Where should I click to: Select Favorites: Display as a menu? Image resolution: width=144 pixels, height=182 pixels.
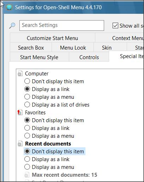(49, 136)
